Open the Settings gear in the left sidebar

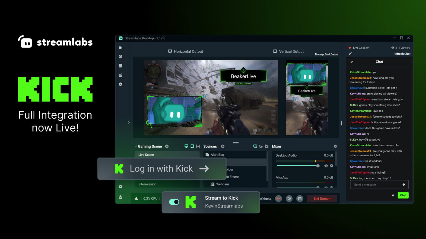click(x=120, y=187)
